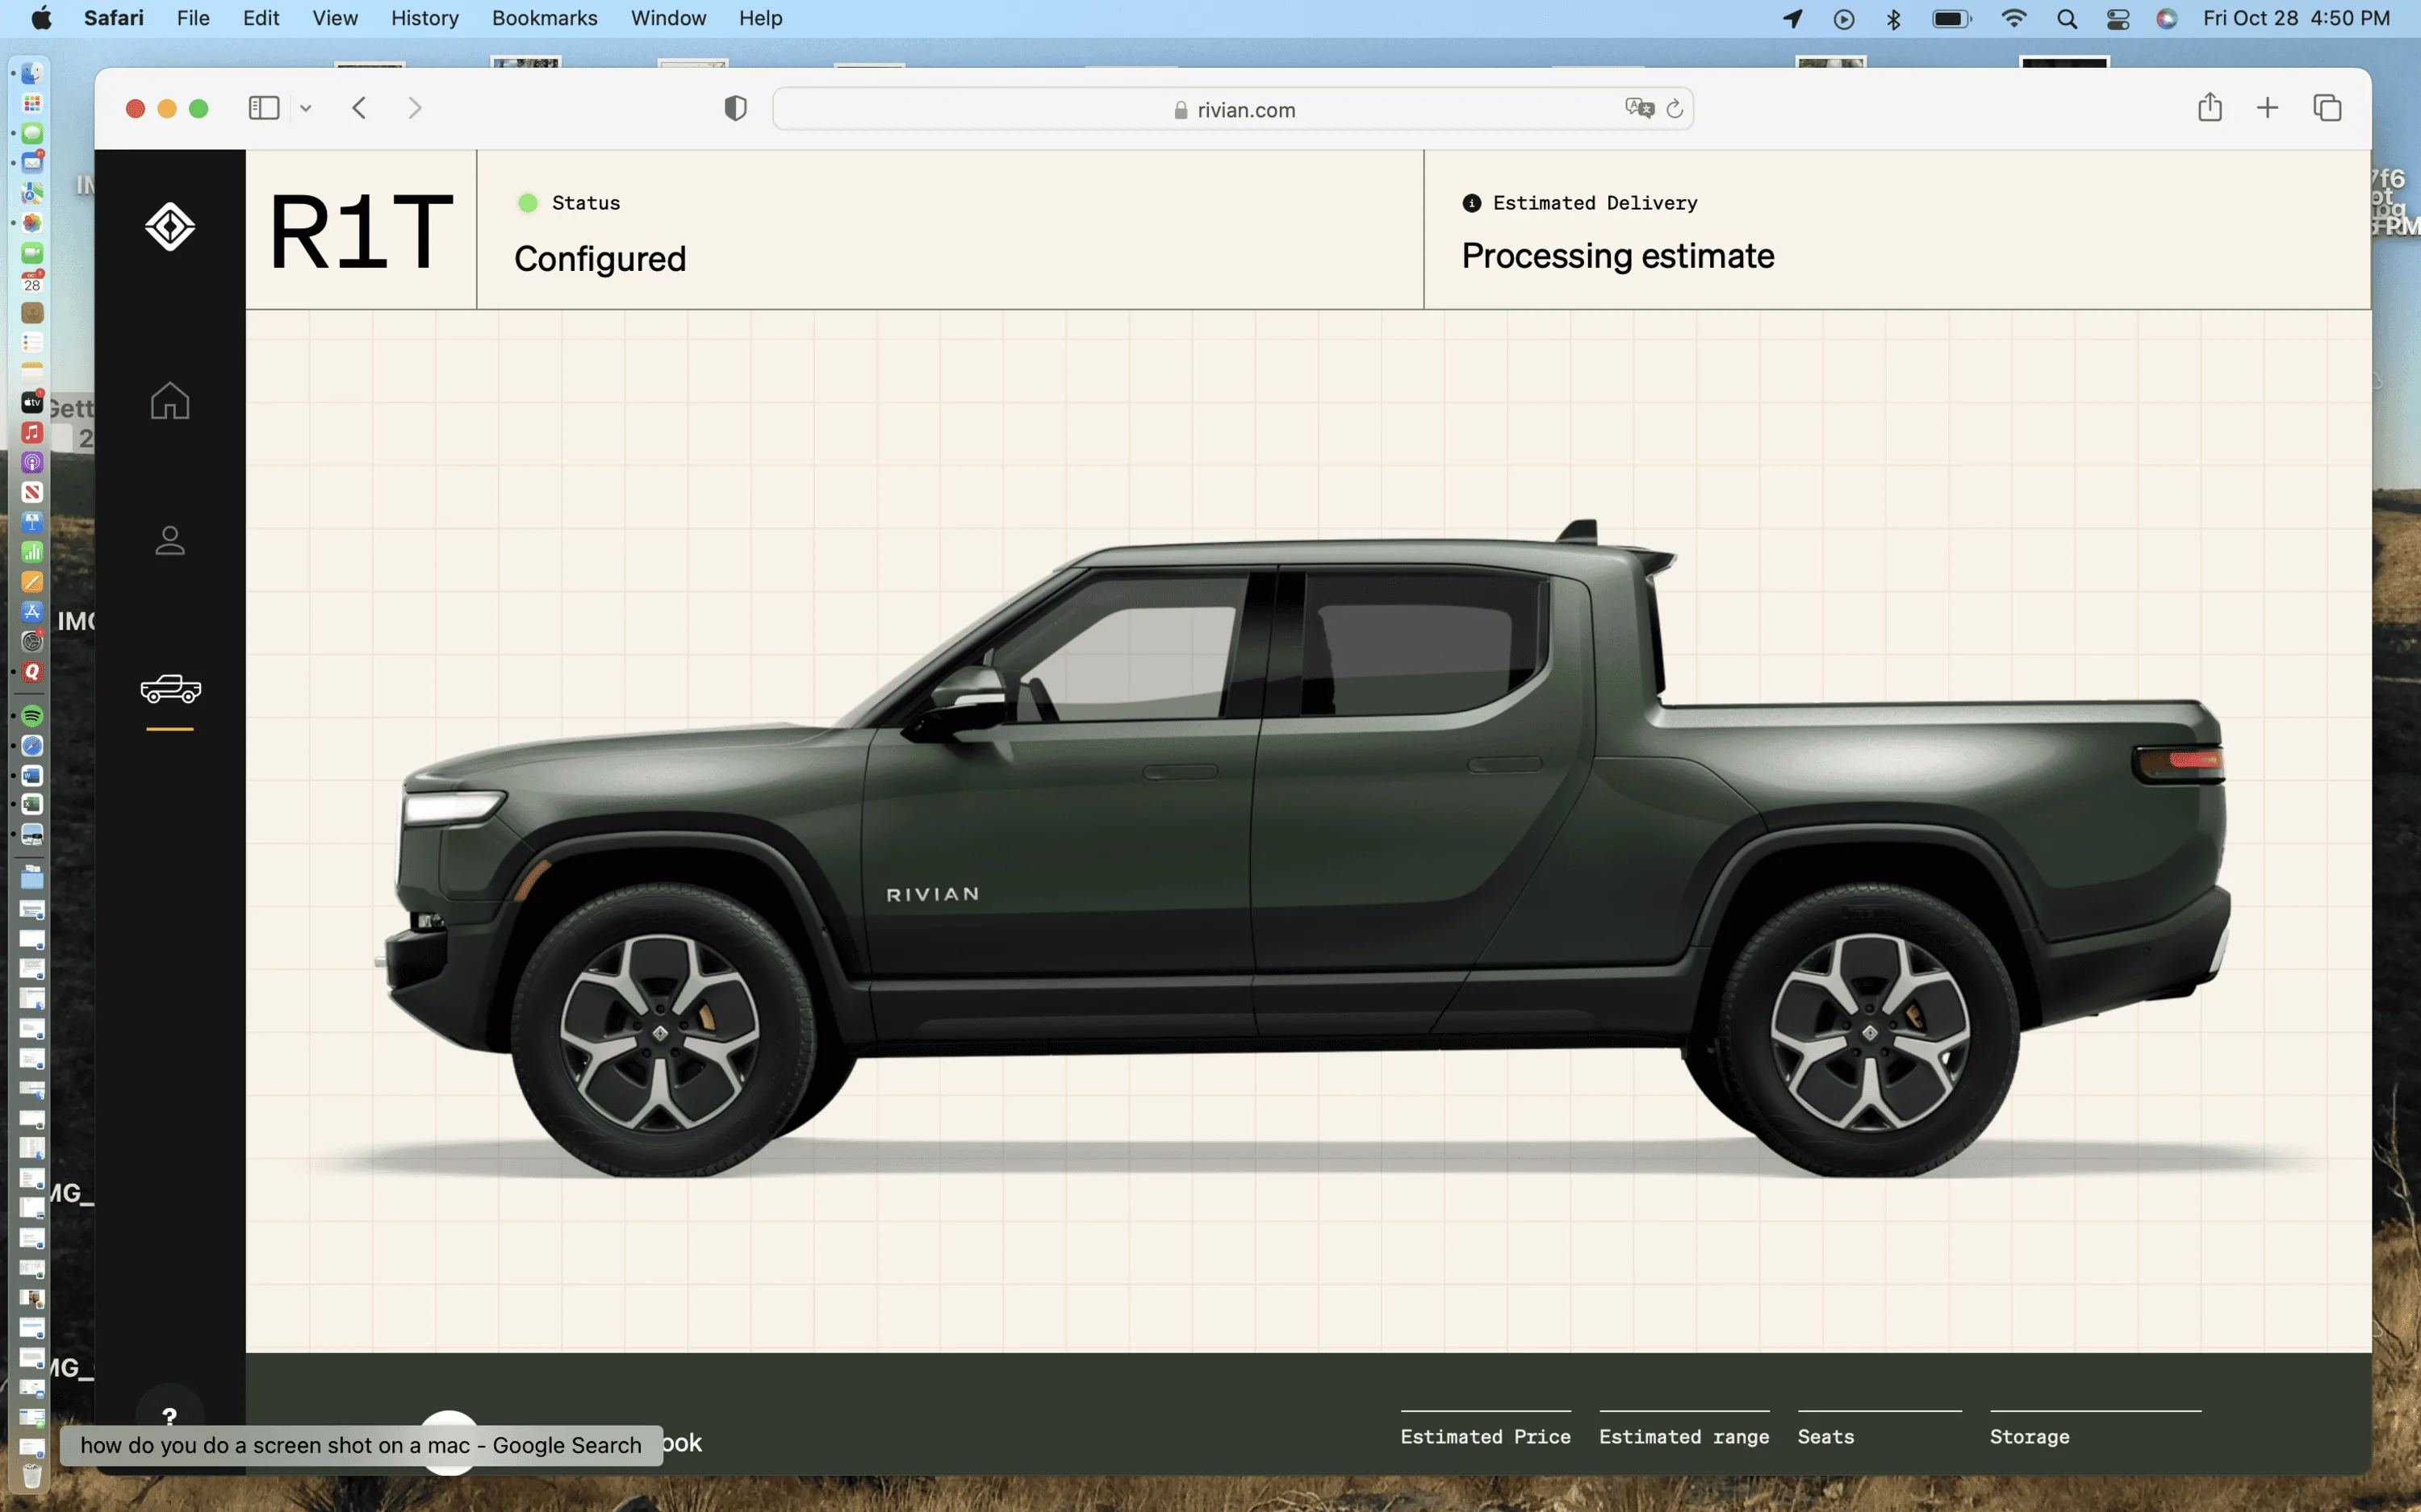
Task: Open the Bookmarks menu
Action: pos(544,18)
